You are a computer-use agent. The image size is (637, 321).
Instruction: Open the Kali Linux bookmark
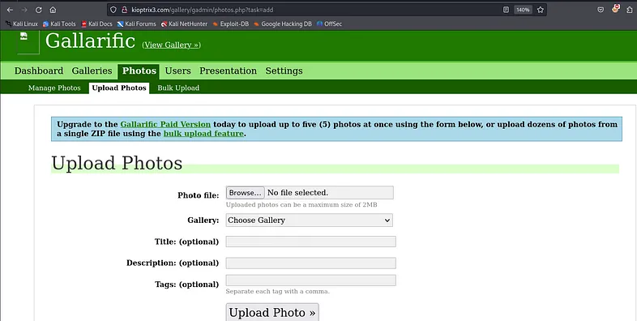(22, 24)
